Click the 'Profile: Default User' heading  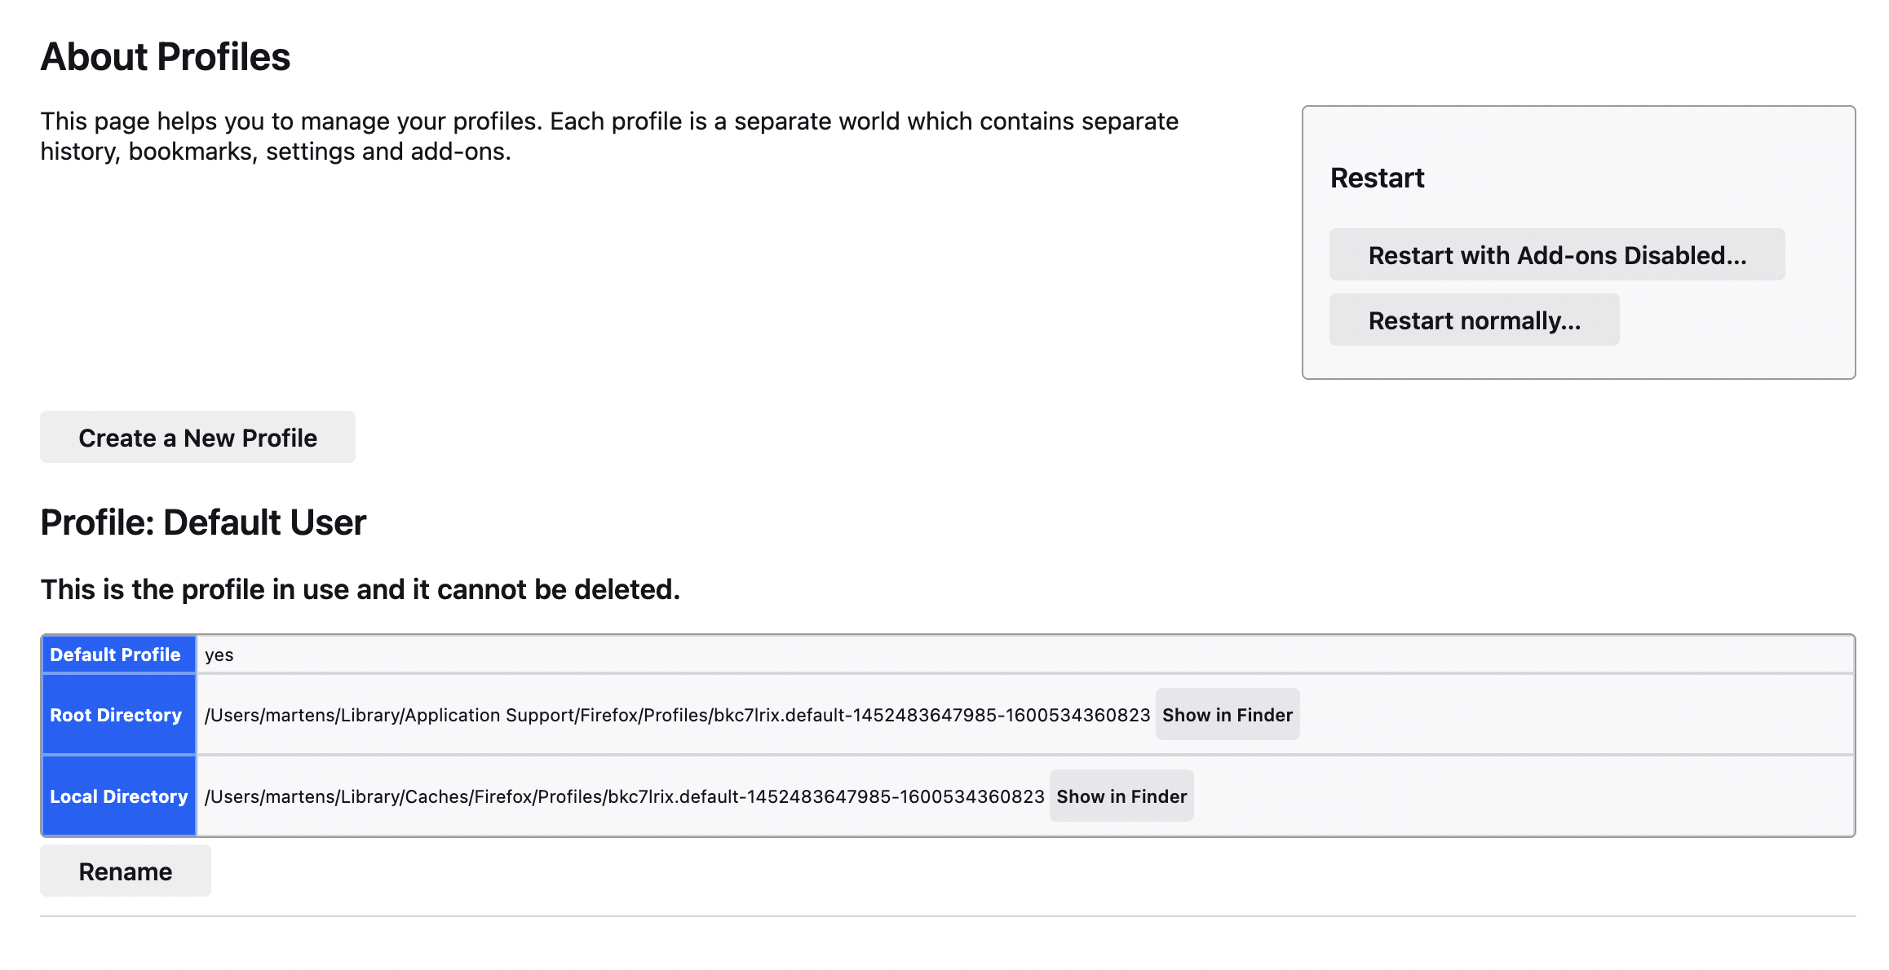(203, 522)
